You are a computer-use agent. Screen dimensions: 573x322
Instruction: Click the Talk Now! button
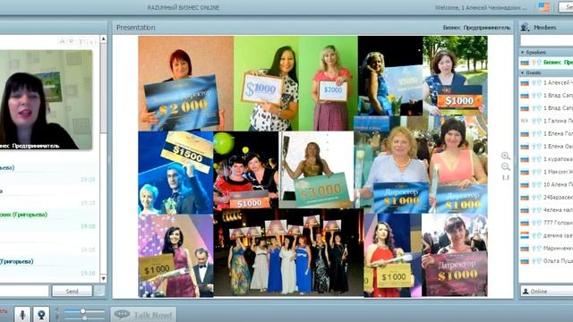(x=144, y=314)
